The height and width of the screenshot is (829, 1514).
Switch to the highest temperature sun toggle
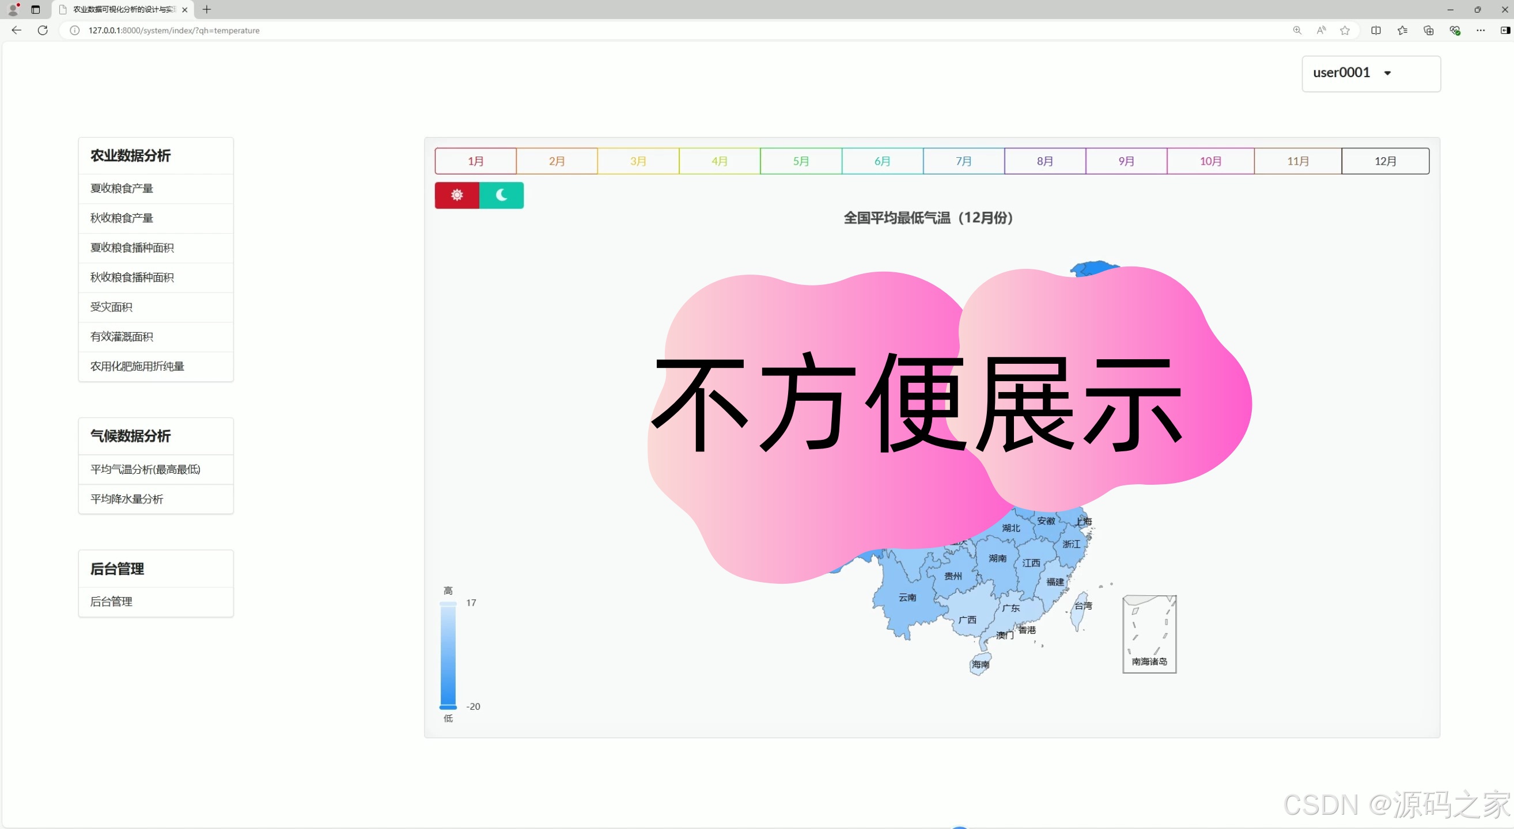(457, 195)
